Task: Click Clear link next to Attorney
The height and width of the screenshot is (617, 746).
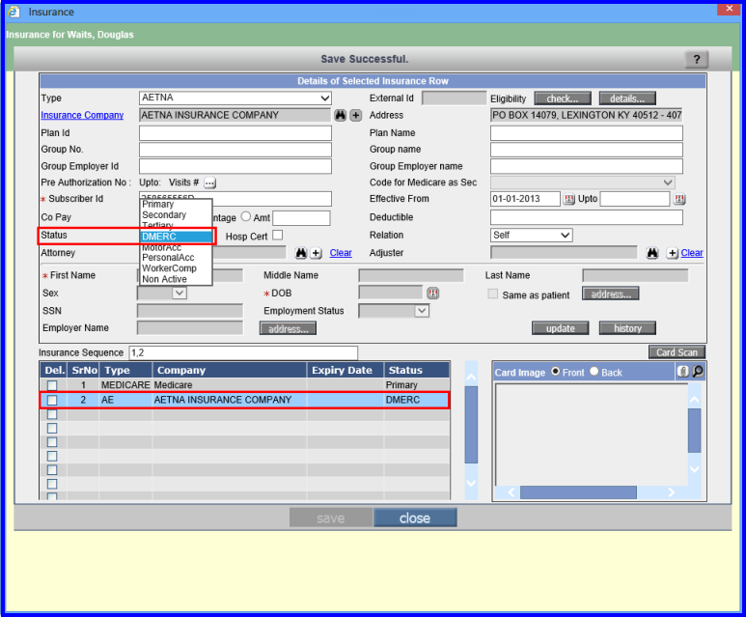Action: click(x=341, y=253)
